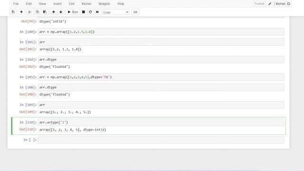304x171 pixels.
Task: Click the kernel idle circle indicator
Action: (289, 4)
